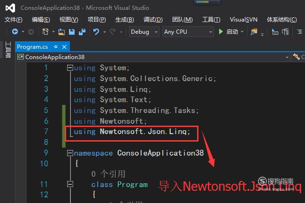Viewport: 305px width, 203px height.
Task: Save all files with stacked floppy icon
Action: [x=82, y=32]
